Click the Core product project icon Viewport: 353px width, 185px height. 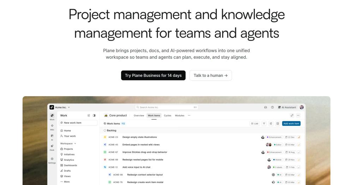pos(106,115)
